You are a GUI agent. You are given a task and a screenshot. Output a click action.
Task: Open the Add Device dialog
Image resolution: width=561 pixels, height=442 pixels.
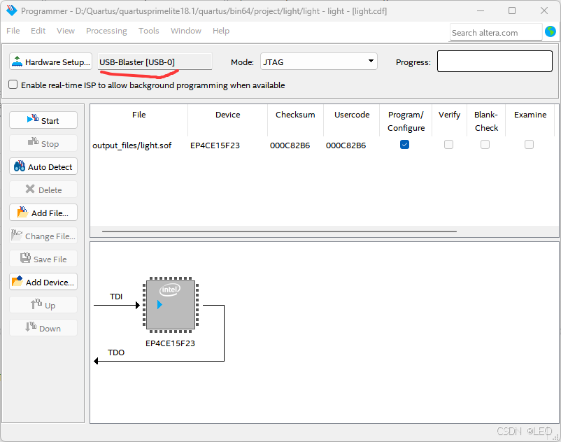point(43,282)
